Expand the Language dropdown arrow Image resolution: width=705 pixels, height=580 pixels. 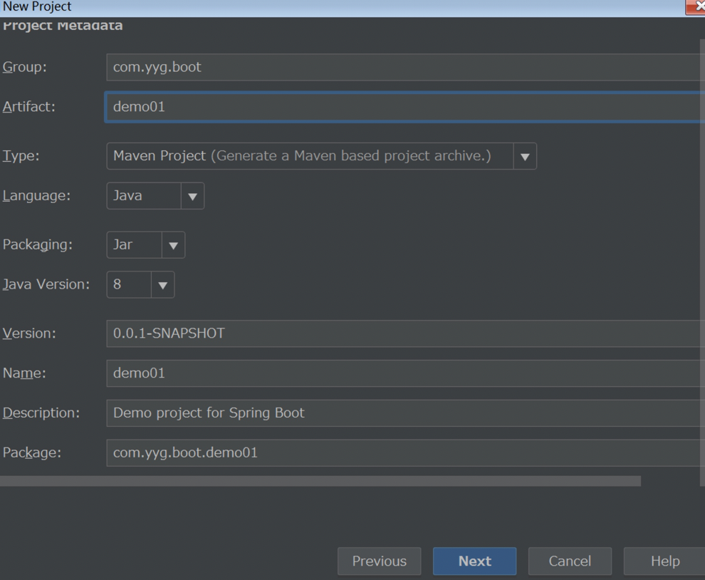[x=192, y=196]
